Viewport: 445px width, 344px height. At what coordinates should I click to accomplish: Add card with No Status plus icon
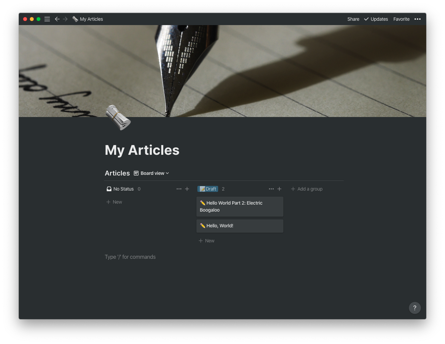pos(187,189)
